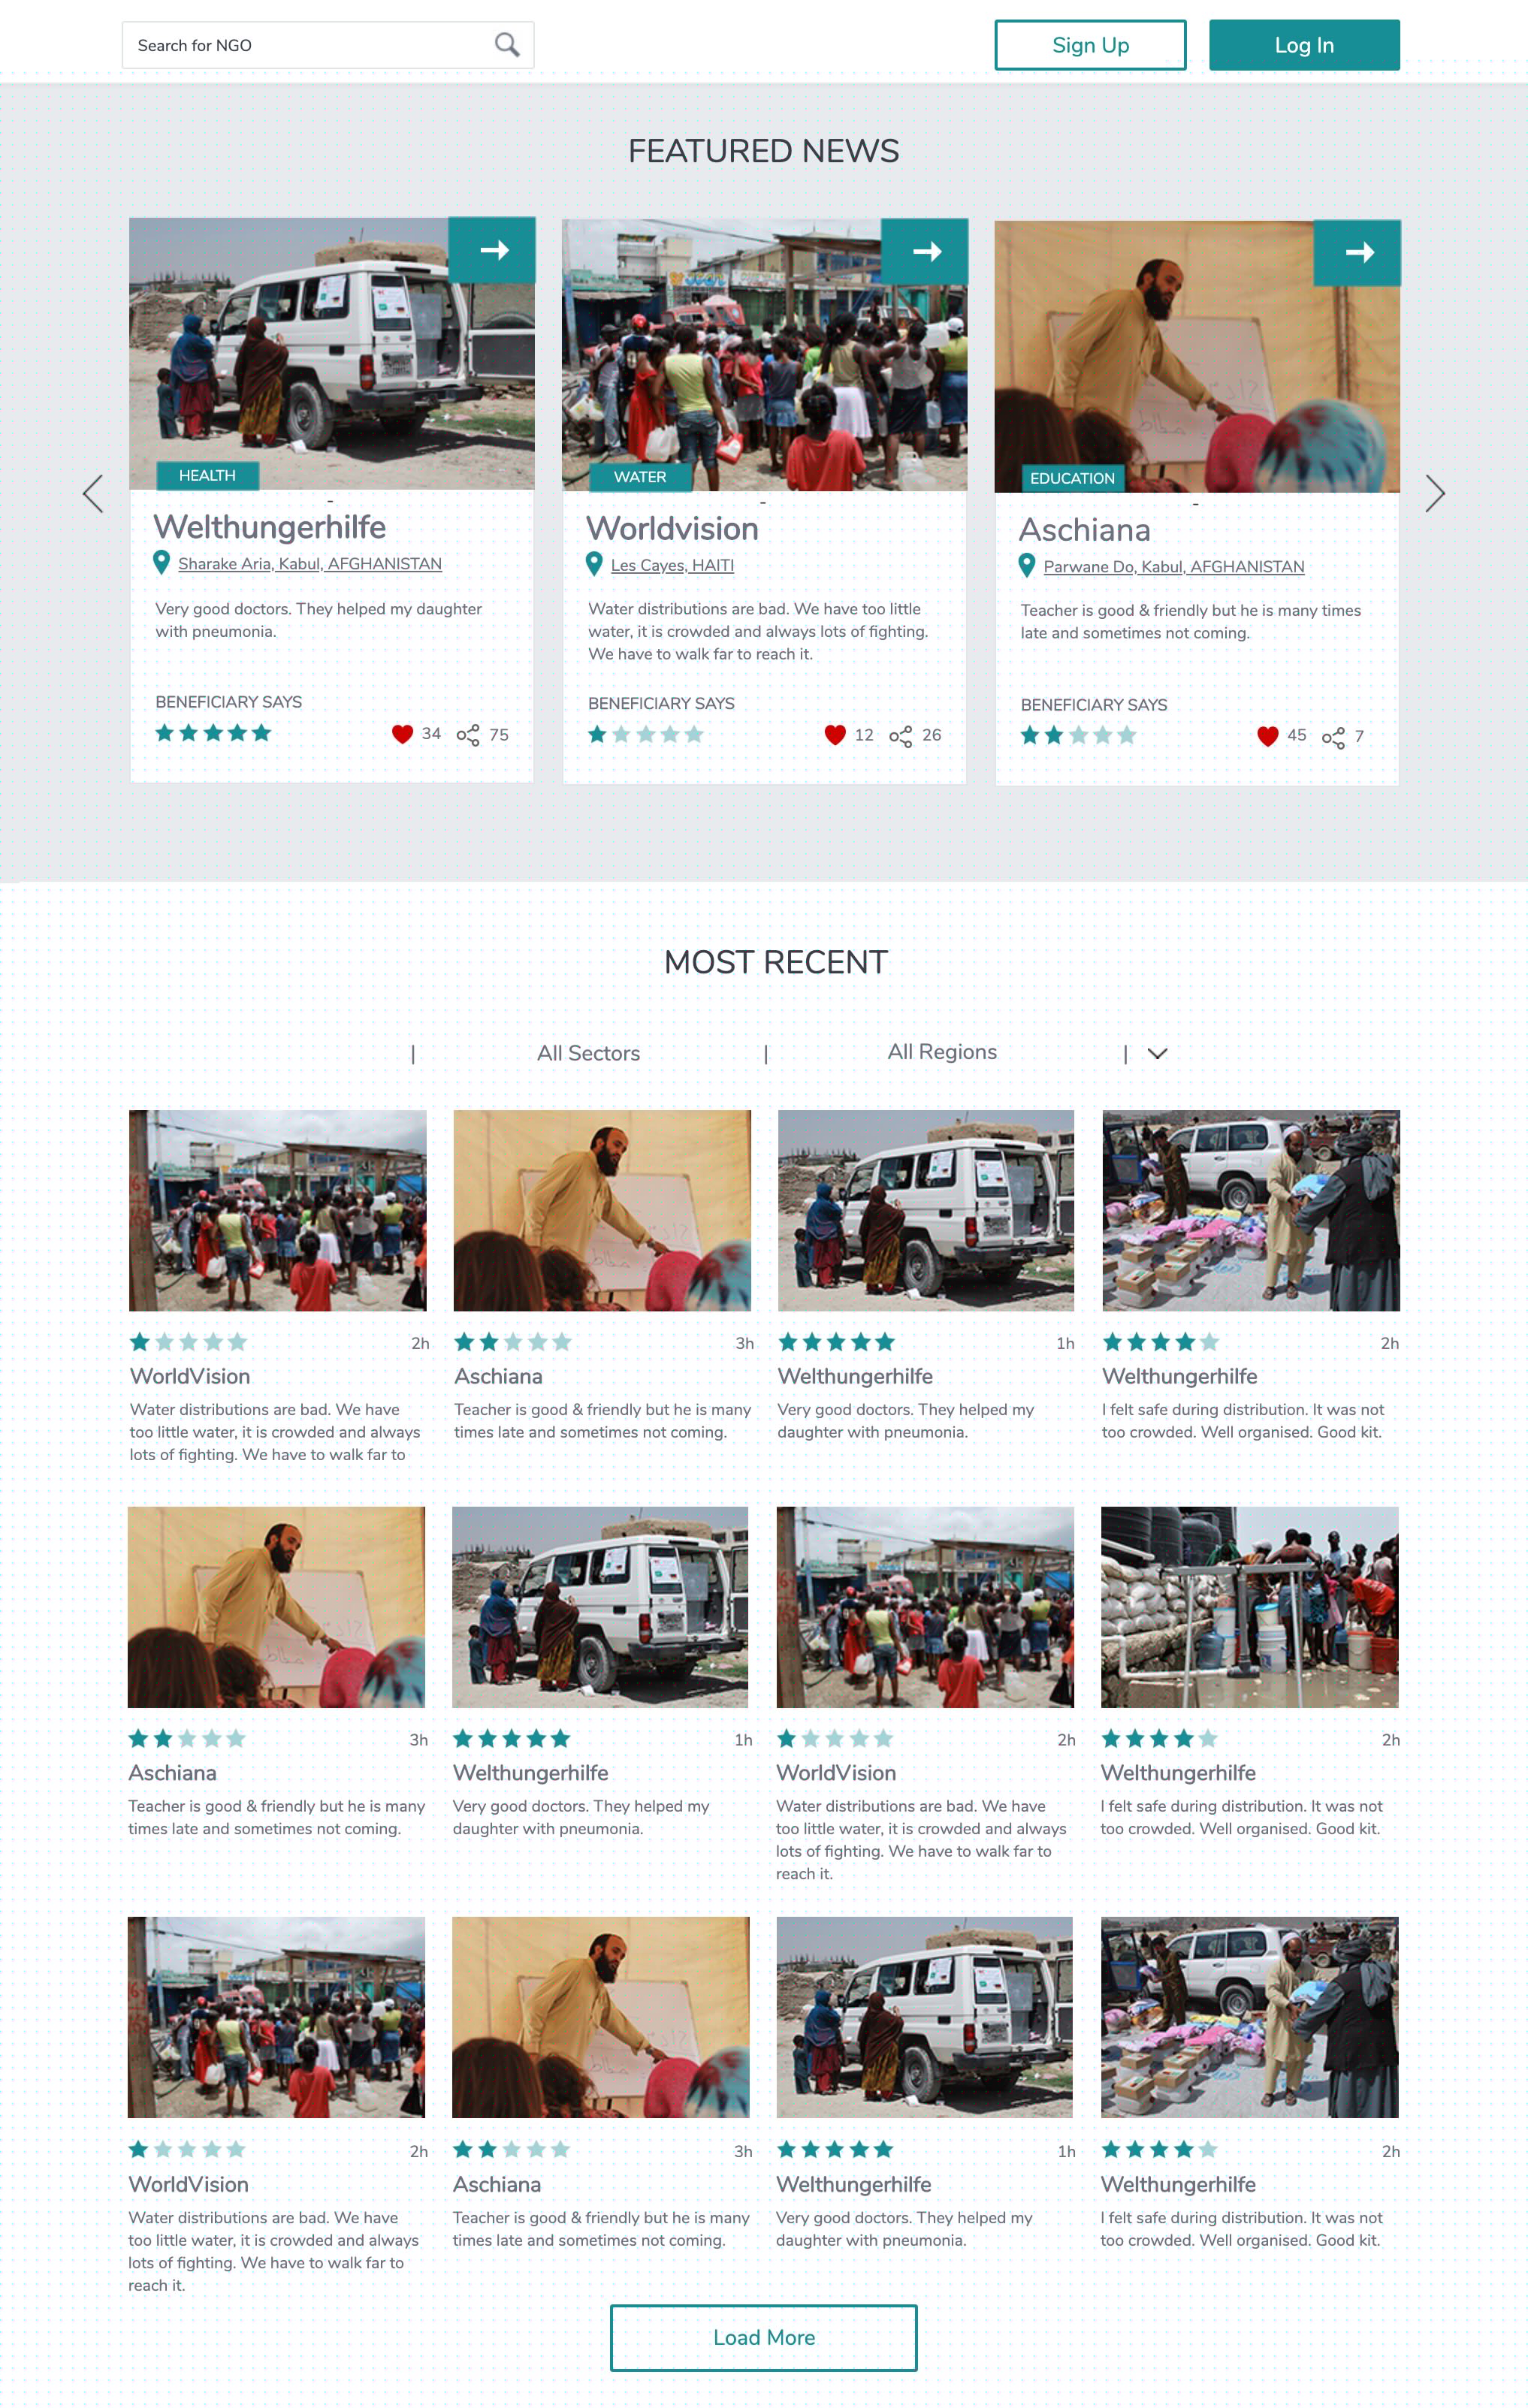Open the Education card via its arrow icon

1358,253
